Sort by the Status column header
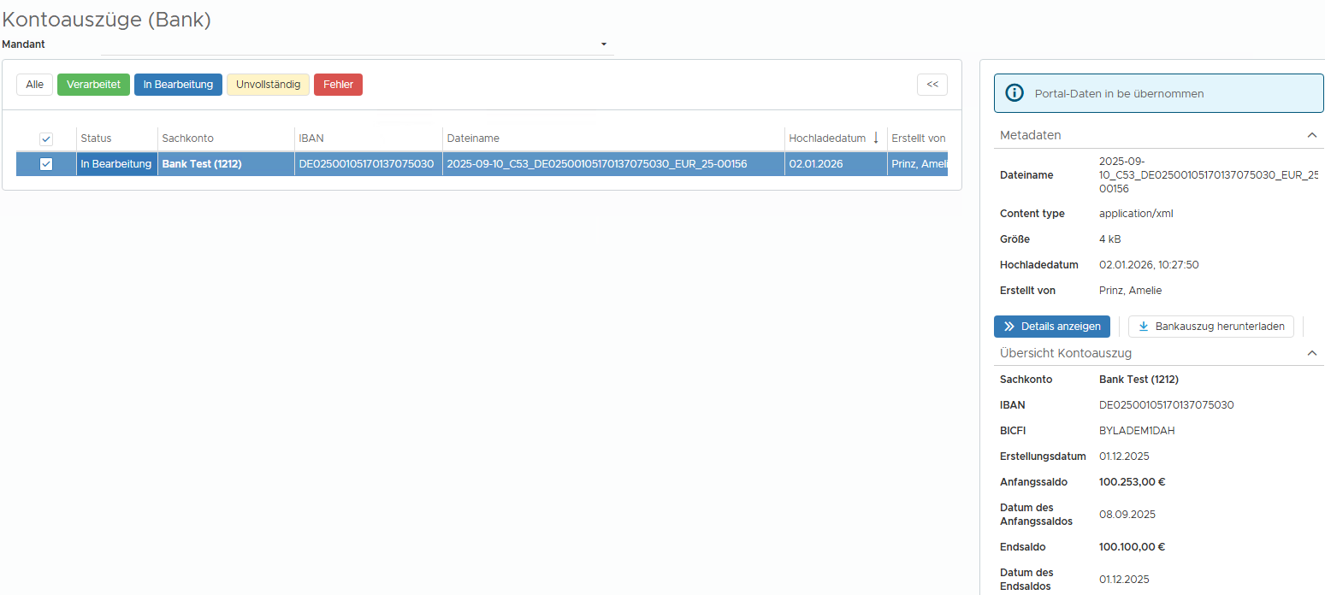Screen dimensions: 1325x595 click(x=96, y=138)
